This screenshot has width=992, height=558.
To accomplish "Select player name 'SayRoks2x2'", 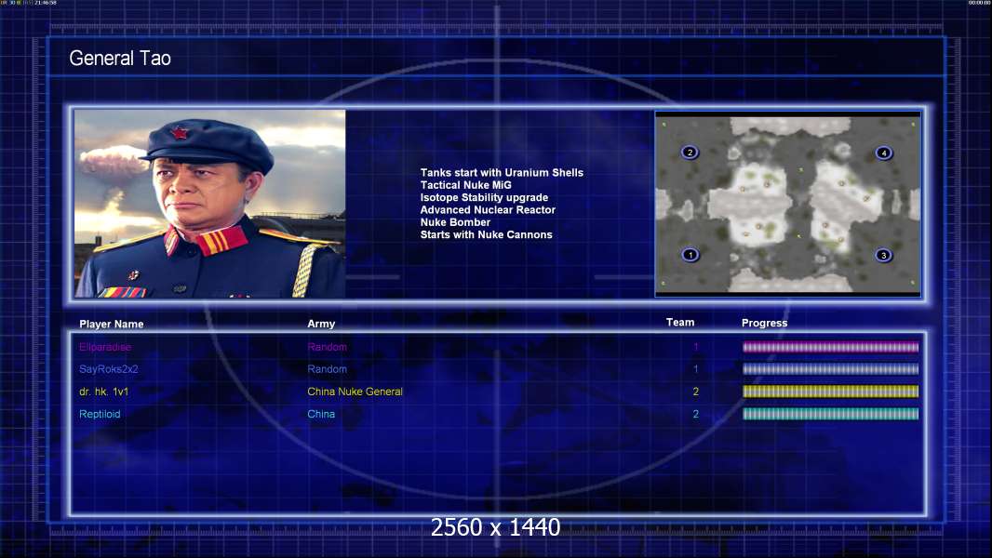I will click(x=108, y=369).
